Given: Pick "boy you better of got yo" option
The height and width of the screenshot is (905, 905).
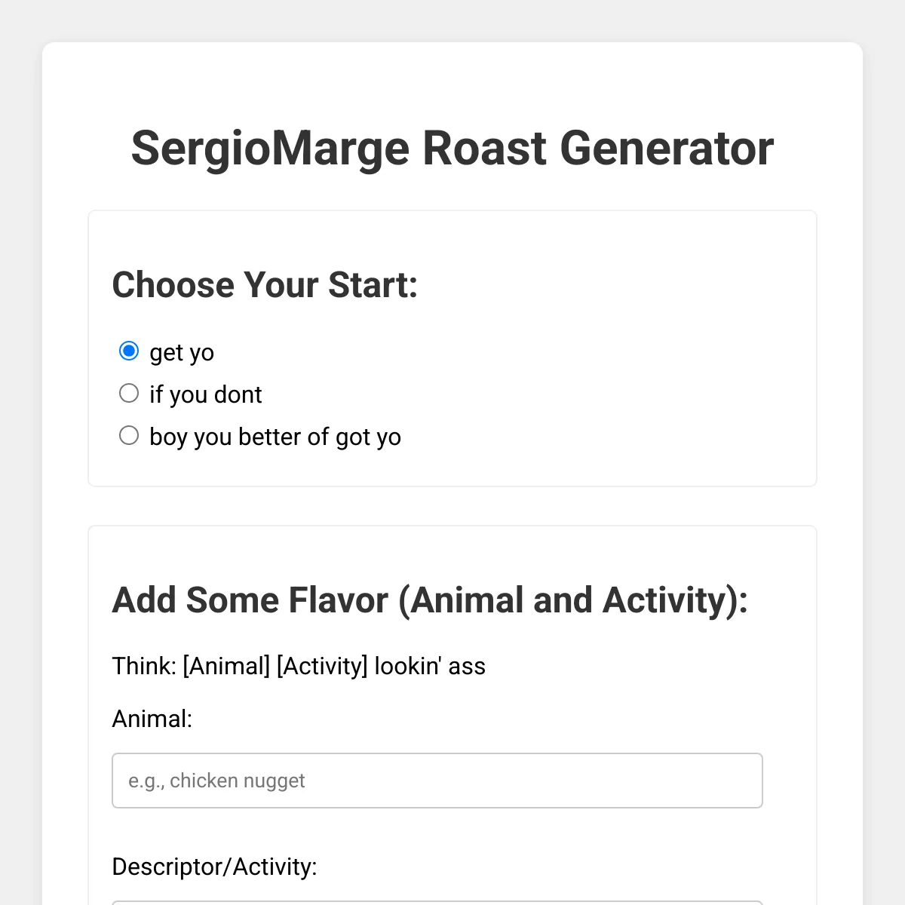Looking at the screenshot, I should pos(129,435).
